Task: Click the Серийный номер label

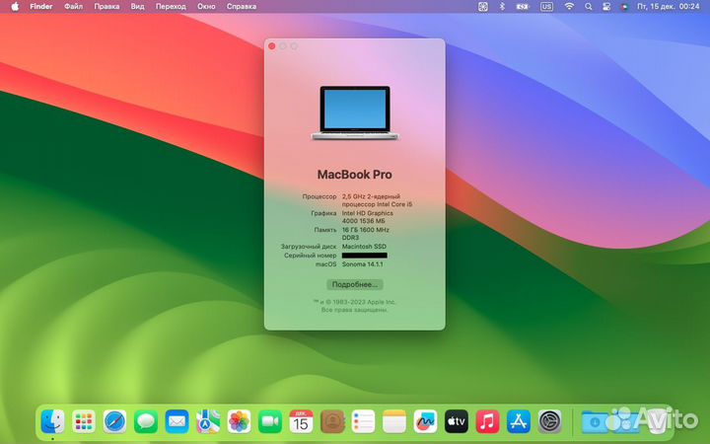Action: tap(311, 256)
